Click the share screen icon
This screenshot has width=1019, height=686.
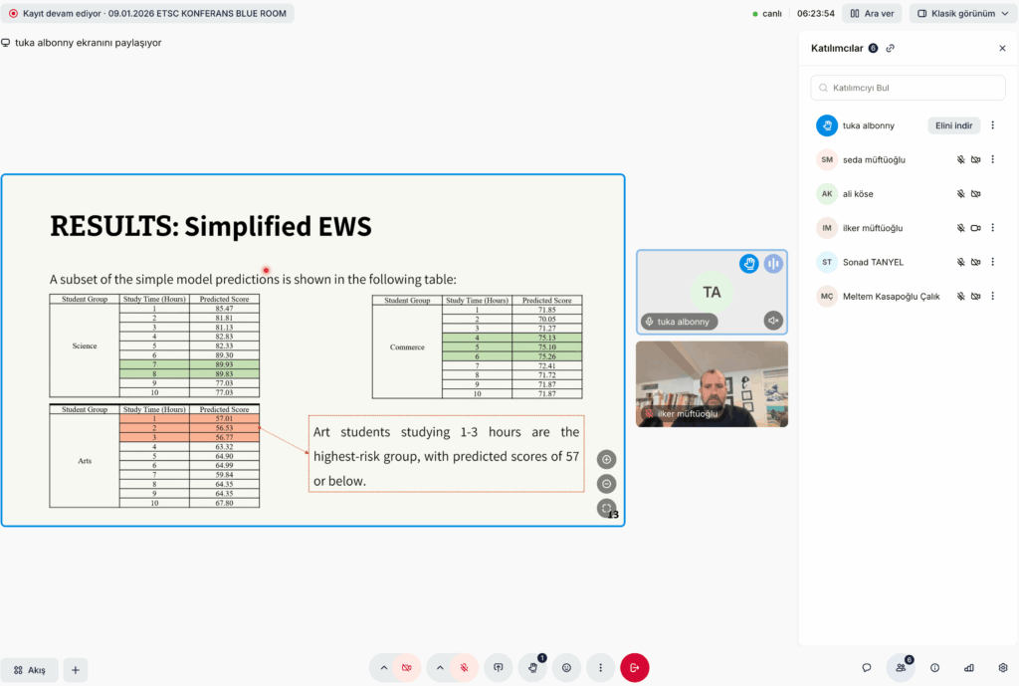[499, 668]
